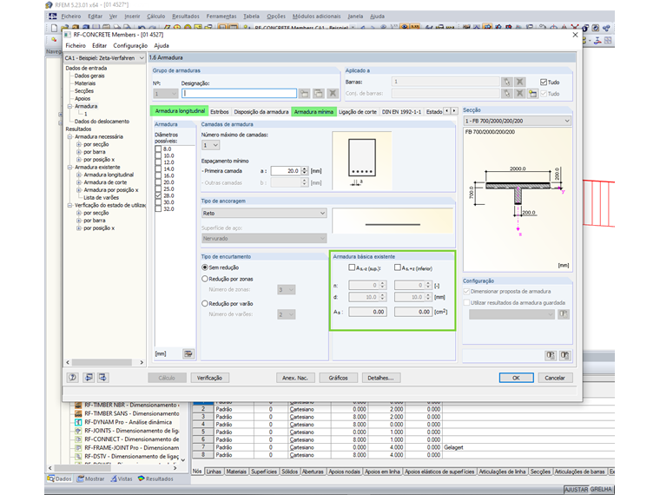Open the rebar diameter library icon below the list
This screenshot has width=660, height=495.
coord(188,353)
